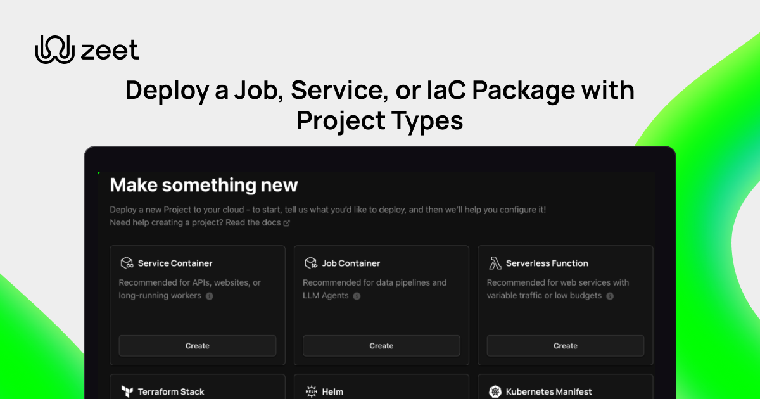The image size is (760, 399).
Task: Click the Service Container package icon
Action: (129, 262)
